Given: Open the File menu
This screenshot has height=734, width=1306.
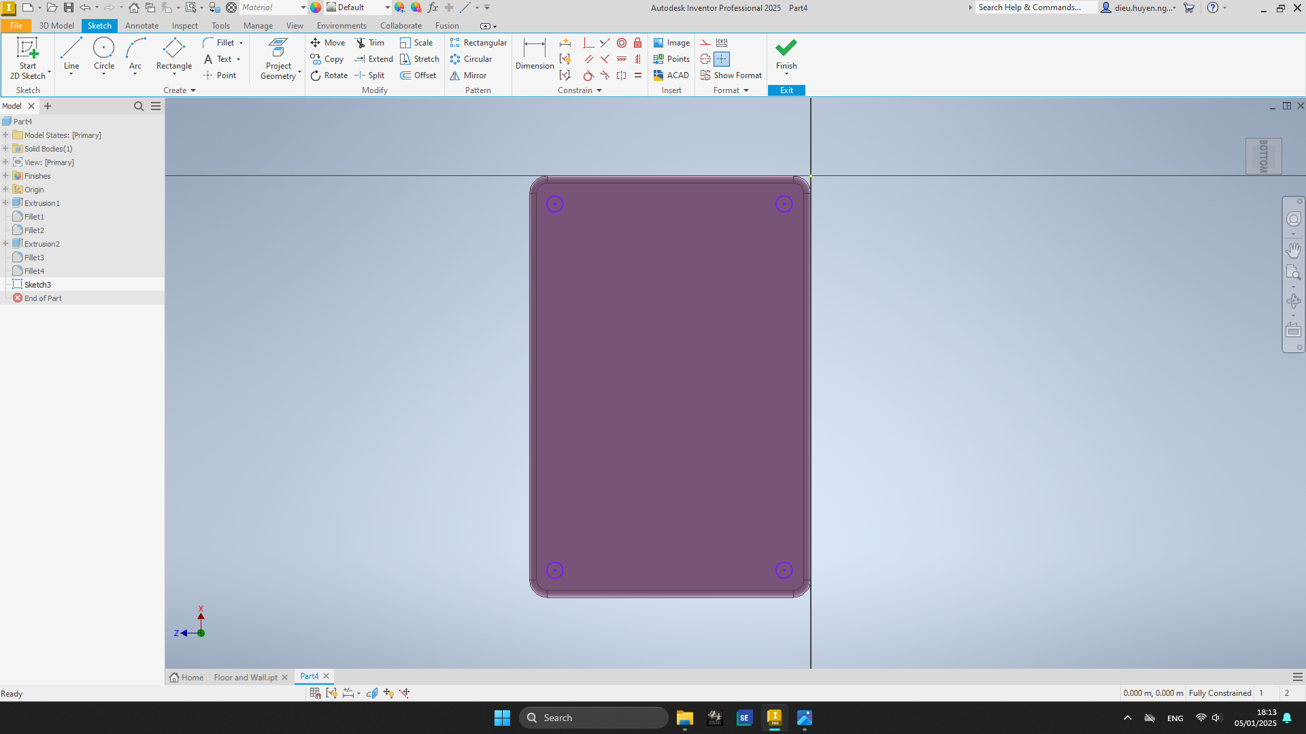Looking at the screenshot, I should 16,26.
